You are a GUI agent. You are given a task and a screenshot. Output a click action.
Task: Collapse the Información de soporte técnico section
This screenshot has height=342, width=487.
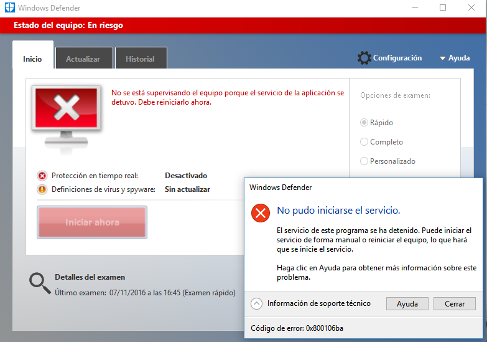point(256,303)
